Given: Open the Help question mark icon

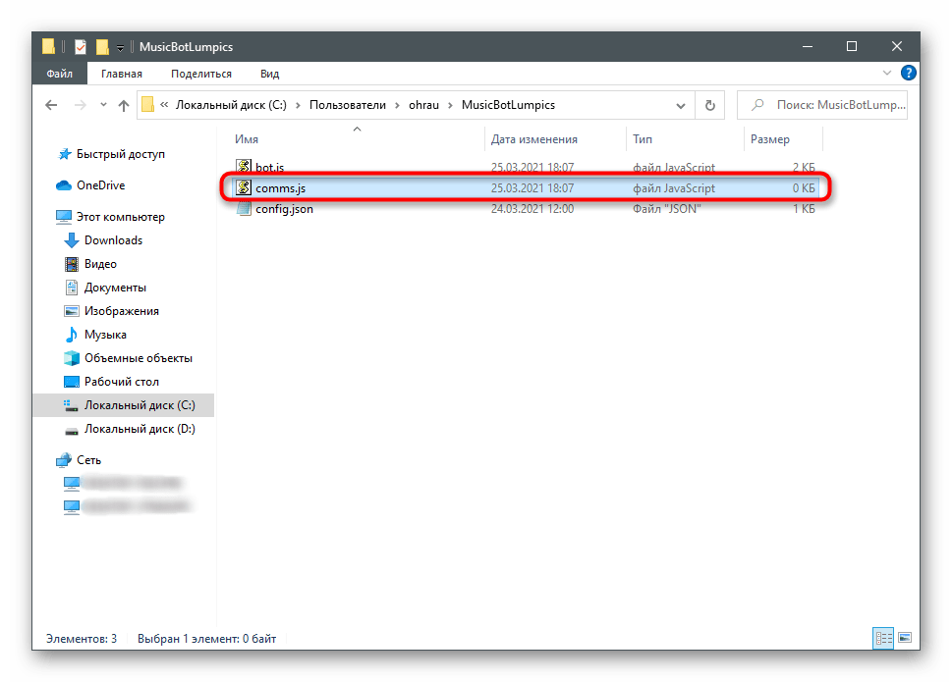Looking at the screenshot, I should coord(909,73).
